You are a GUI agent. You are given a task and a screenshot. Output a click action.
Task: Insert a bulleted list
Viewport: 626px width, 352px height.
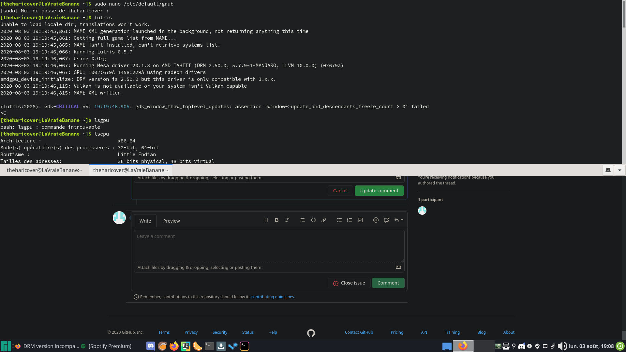click(339, 220)
